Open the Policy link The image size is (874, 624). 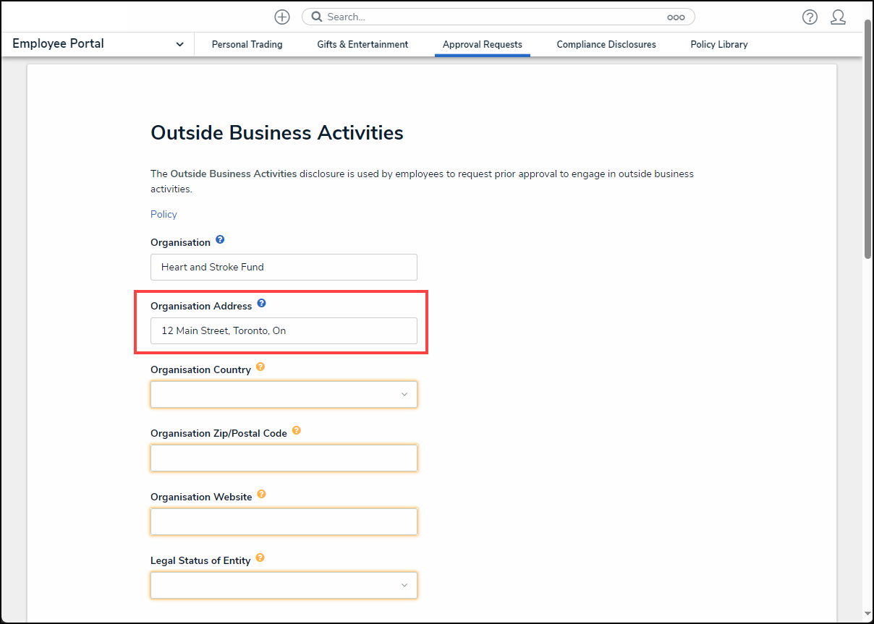tap(164, 214)
